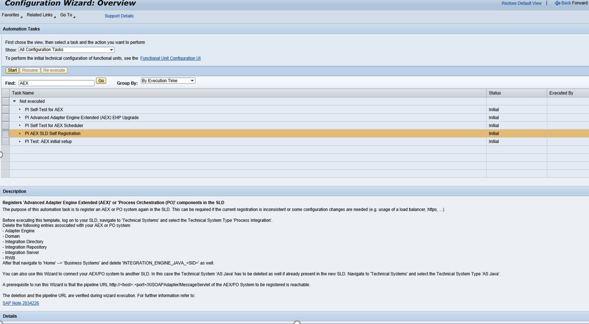
Task: Select PI Test: AEX initial setup row
Action: point(248,141)
